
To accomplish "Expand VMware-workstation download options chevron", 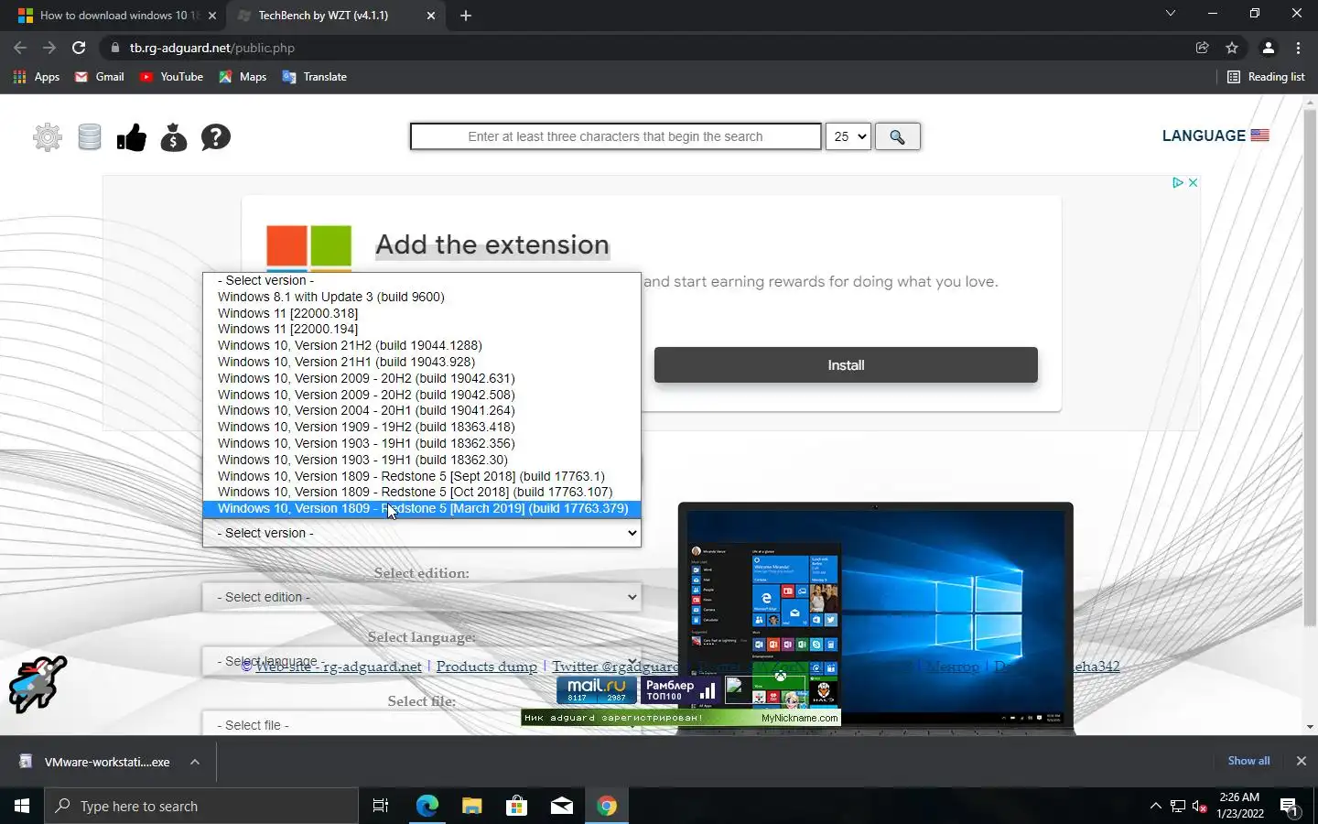I will 195,762.
